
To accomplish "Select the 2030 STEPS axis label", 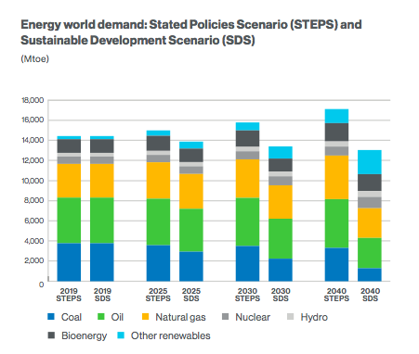I will tap(247, 295).
